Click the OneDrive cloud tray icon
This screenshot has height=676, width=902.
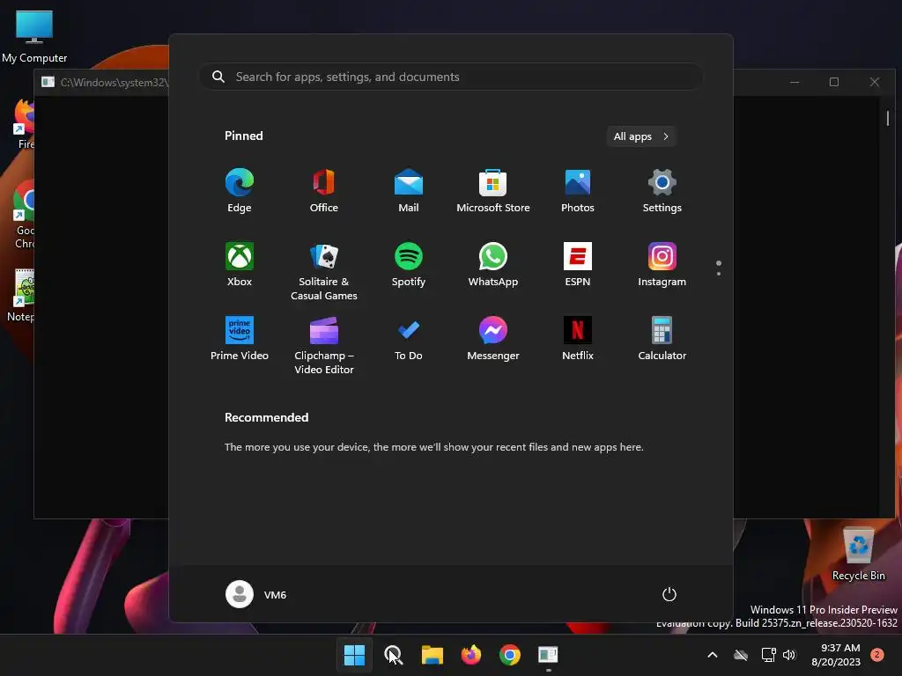point(741,655)
